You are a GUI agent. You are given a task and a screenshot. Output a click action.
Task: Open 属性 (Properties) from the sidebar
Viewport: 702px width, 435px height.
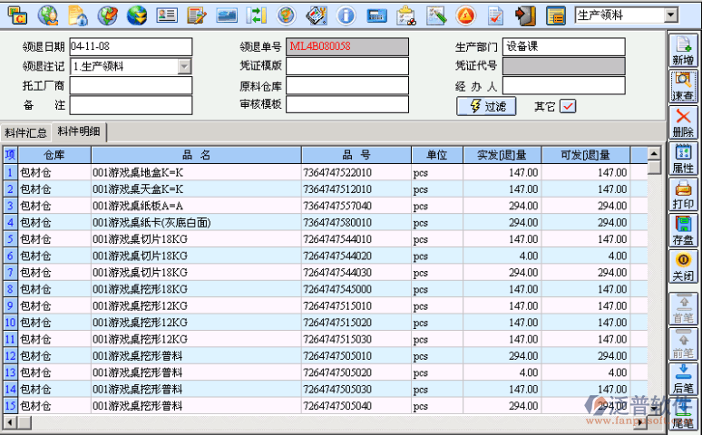(683, 159)
